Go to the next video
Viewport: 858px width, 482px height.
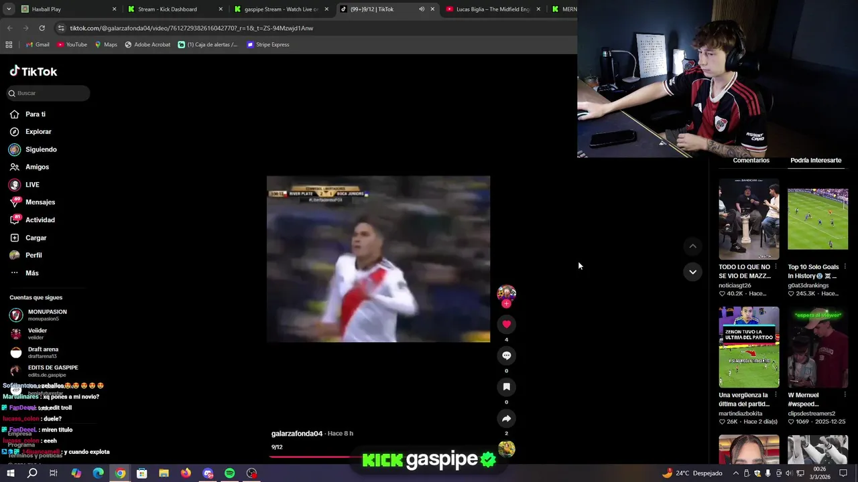click(692, 272)
